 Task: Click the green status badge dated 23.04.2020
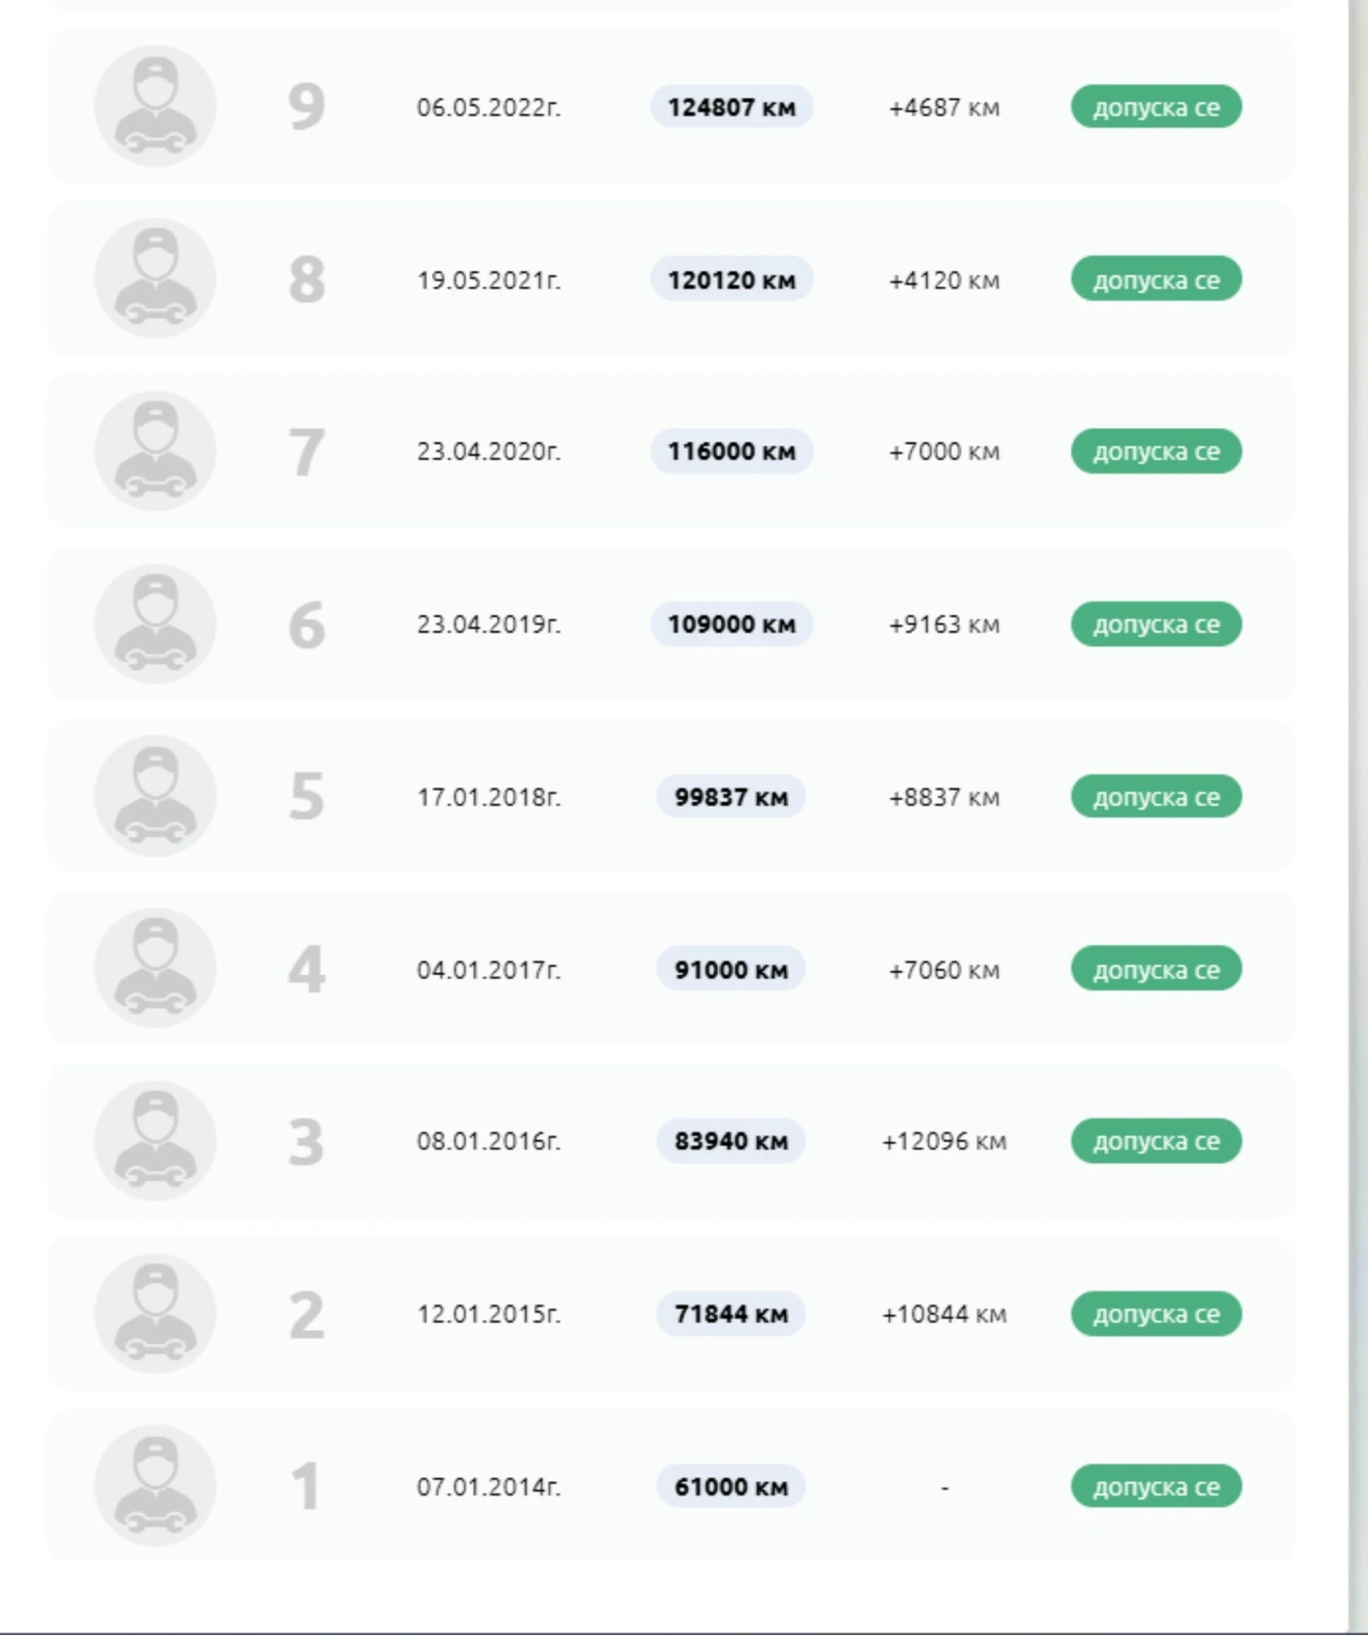1156,452
